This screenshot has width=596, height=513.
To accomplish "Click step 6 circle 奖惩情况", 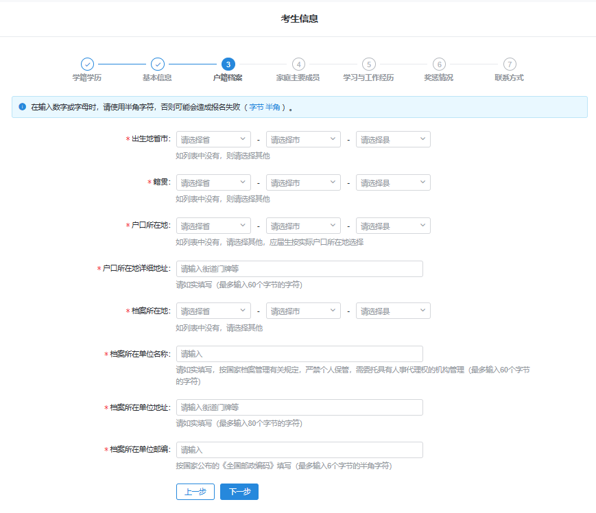I will click(x=440, y=64).
